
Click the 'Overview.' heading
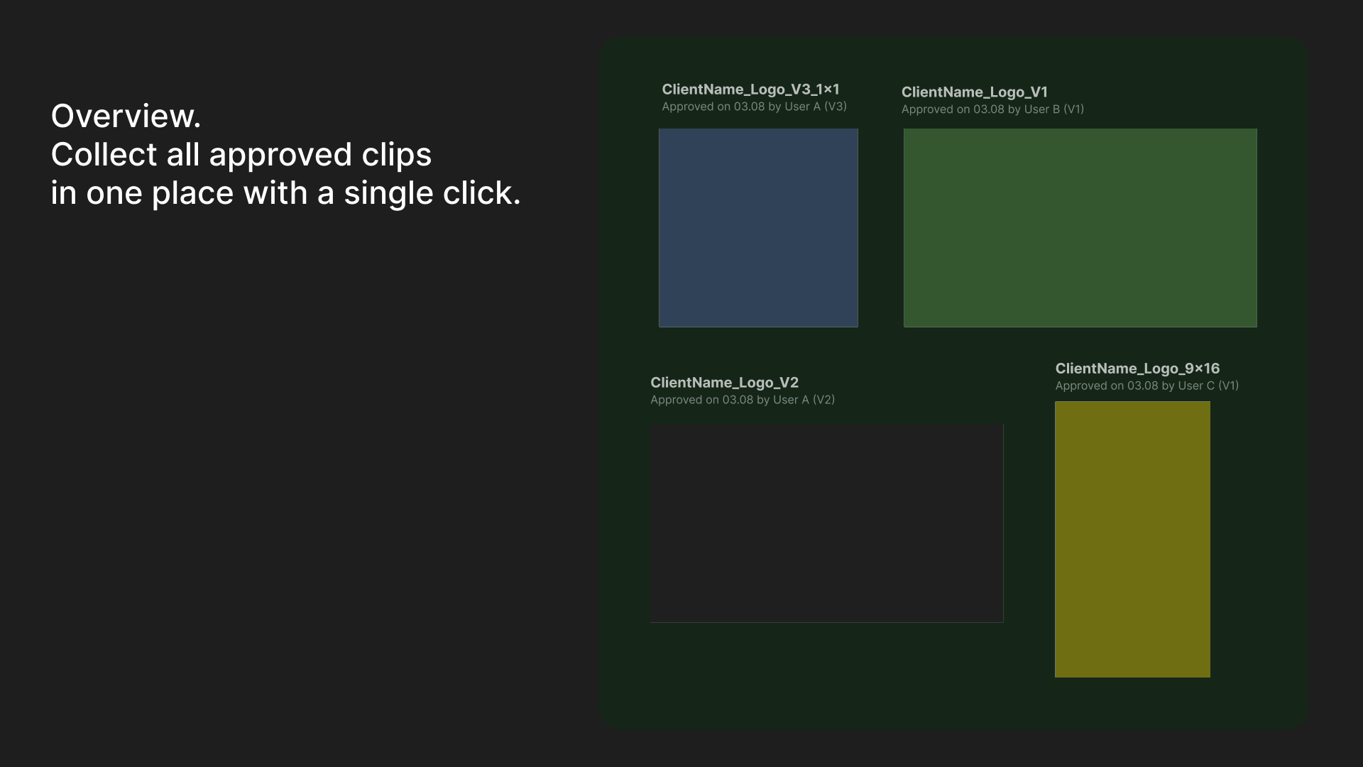click(x=126, y=116)
